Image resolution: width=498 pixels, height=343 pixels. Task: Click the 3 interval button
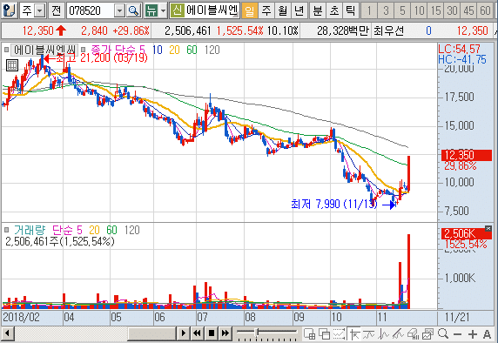pyautogui.click(x=386, y=11)
